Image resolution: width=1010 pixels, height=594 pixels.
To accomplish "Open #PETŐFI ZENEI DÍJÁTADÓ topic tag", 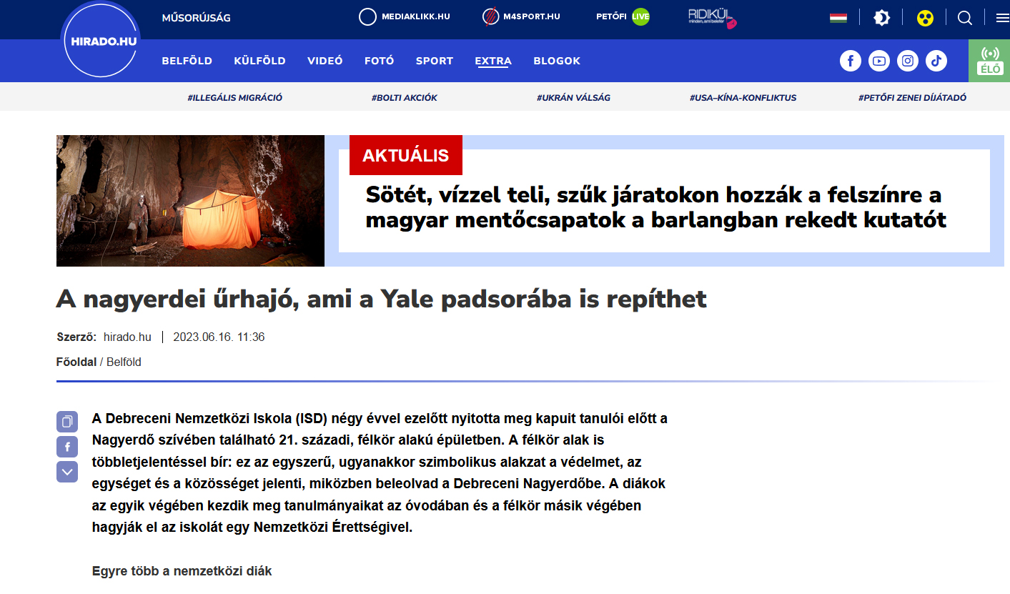I will (912, 98).
